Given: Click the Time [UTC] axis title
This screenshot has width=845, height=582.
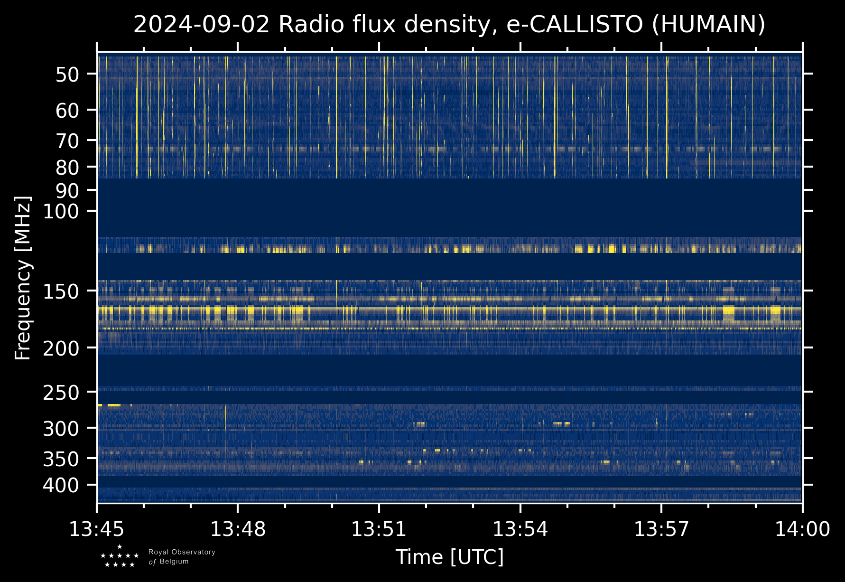Looking at the screenshot, I should (x=450, y=557).
